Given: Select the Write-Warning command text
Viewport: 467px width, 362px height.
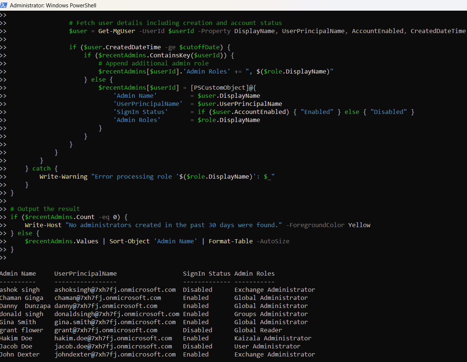Looking at the screenshot, I should pyautogui.click(x=63, y=177).
